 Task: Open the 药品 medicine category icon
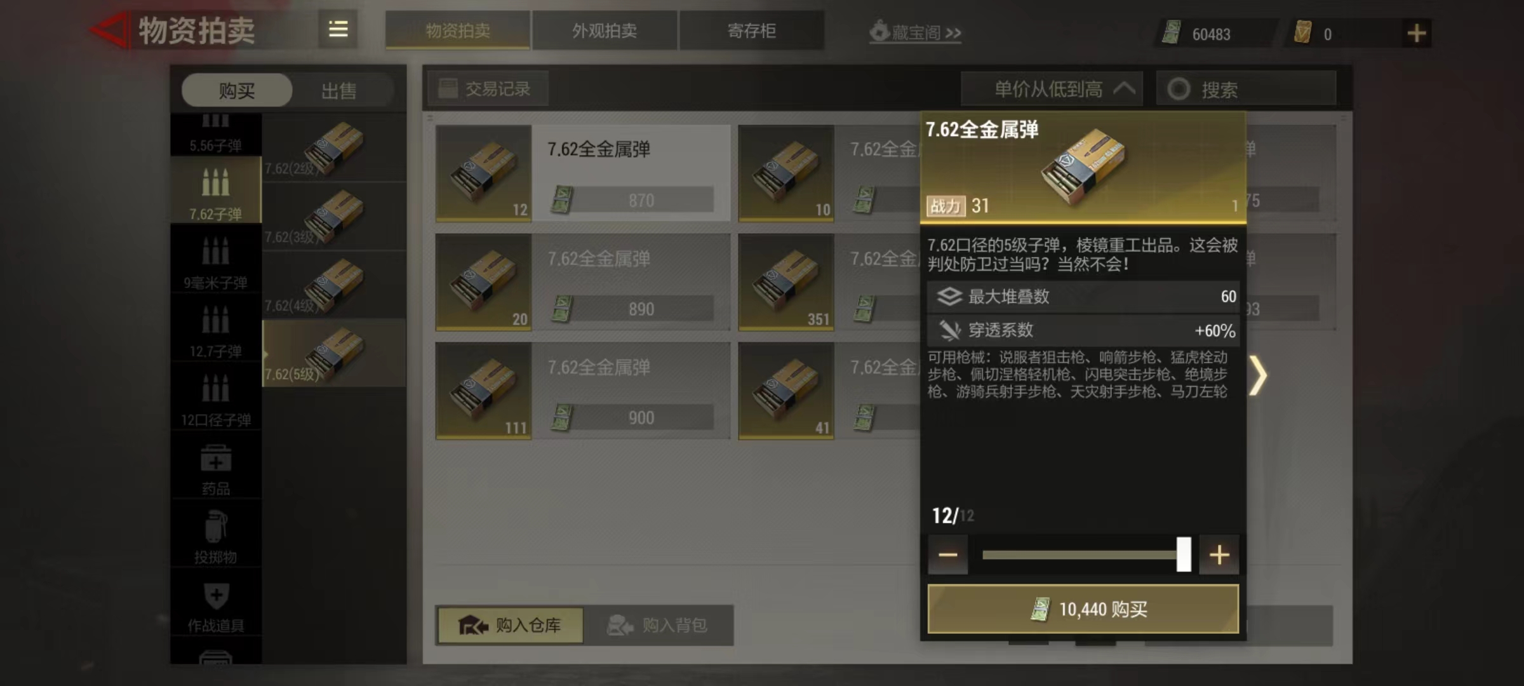click(215, 458)
